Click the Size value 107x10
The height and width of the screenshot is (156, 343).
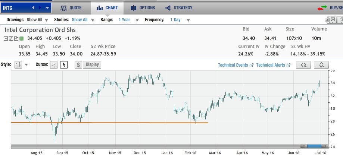tap(294, 38)
